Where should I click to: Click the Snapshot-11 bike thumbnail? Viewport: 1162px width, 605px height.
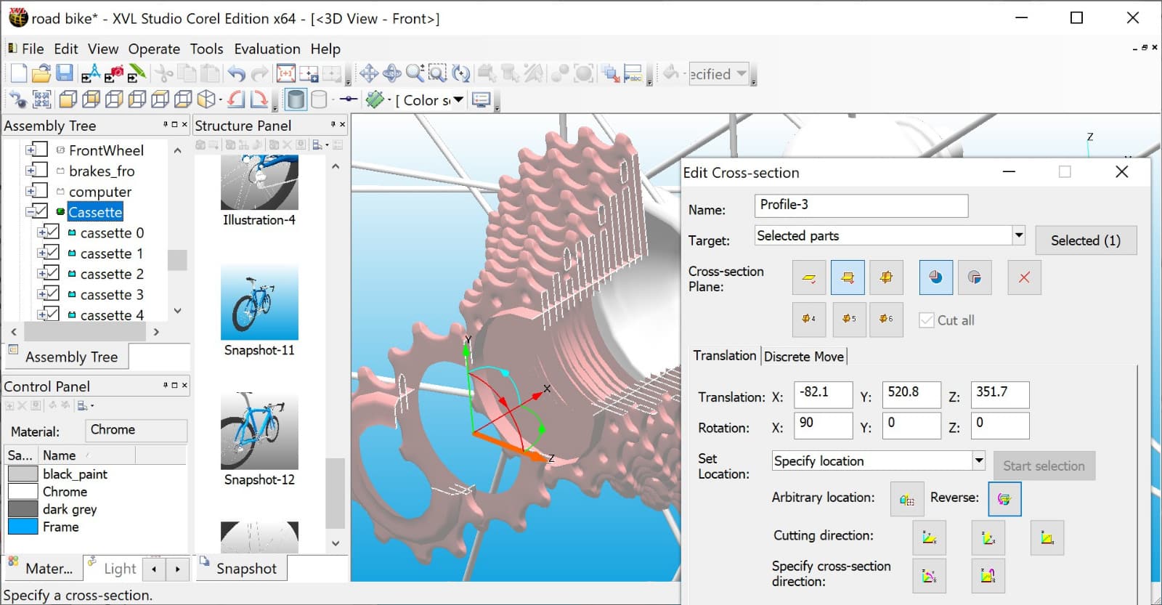[259, 303]
